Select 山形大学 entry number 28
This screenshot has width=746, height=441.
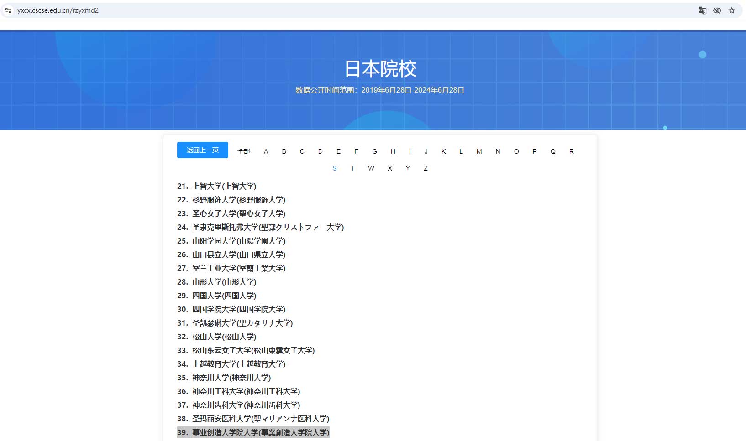coord(224,282)
